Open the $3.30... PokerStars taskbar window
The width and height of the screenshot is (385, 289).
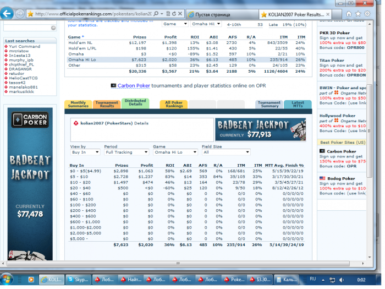coord(260,280)
